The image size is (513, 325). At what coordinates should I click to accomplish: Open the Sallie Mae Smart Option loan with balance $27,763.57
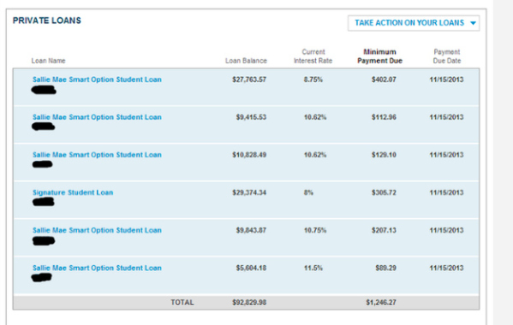pyautogui.click(x=97, y=80)
